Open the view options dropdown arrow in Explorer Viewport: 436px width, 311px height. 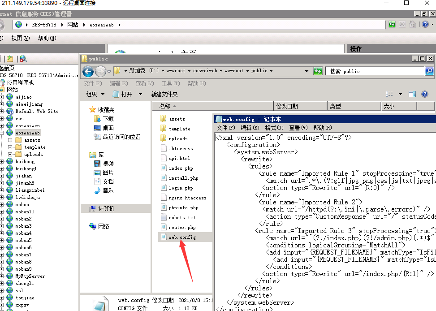(x=400, y=94)
